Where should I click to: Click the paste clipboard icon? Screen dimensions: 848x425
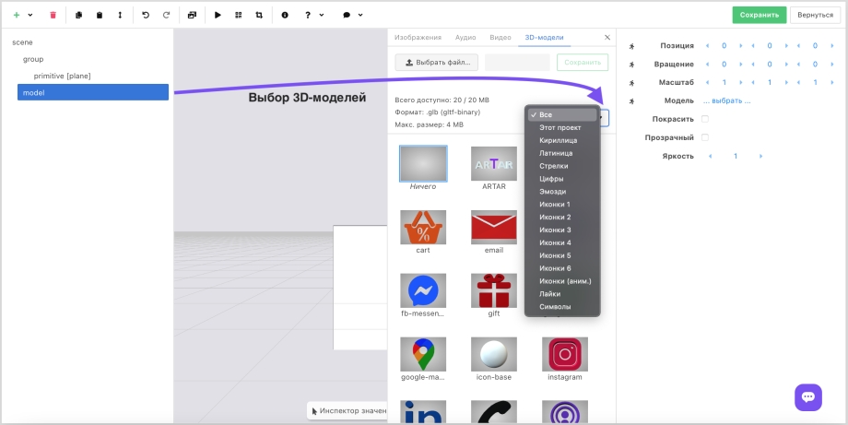click(99, 15)
